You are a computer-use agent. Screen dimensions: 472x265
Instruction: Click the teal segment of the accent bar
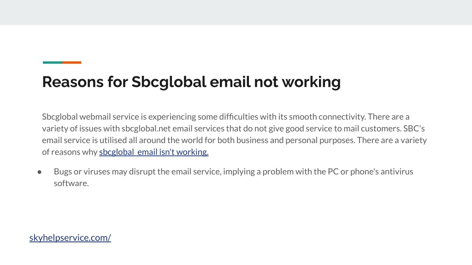click(x=53, y=63)
